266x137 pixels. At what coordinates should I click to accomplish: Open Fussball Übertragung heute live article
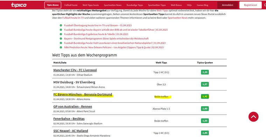pyautogui.click(x=98, y=26)
